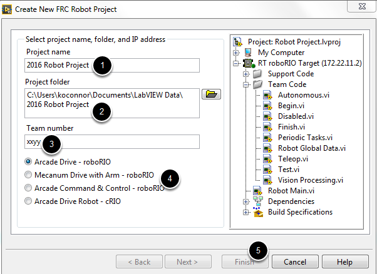Screen dimensions: 377x274
Task: Select the 'Dependencies' tree label
Action: (291, 201)
